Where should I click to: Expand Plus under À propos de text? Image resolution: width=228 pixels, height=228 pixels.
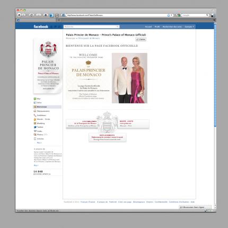click(36, 165)
